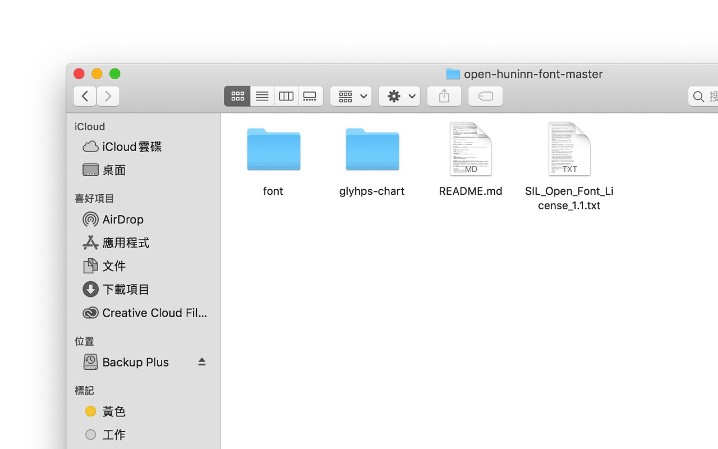Eject the Backup Plus drive
Screen dimensions: 718x449
pyautogui.click(x=202, y=362)
